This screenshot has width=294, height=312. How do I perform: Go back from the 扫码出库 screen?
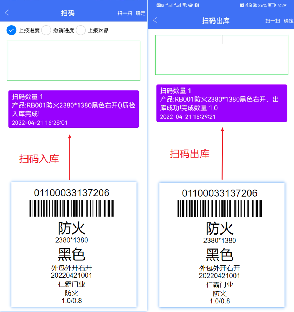[155, 20]
